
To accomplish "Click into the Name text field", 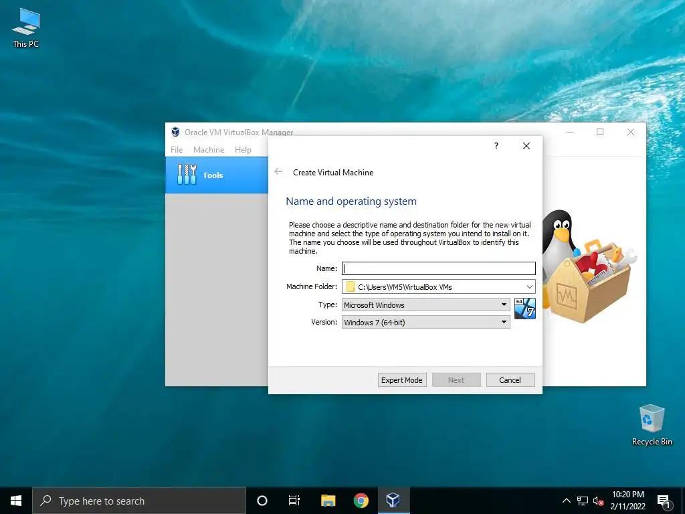I will [439, 268].
